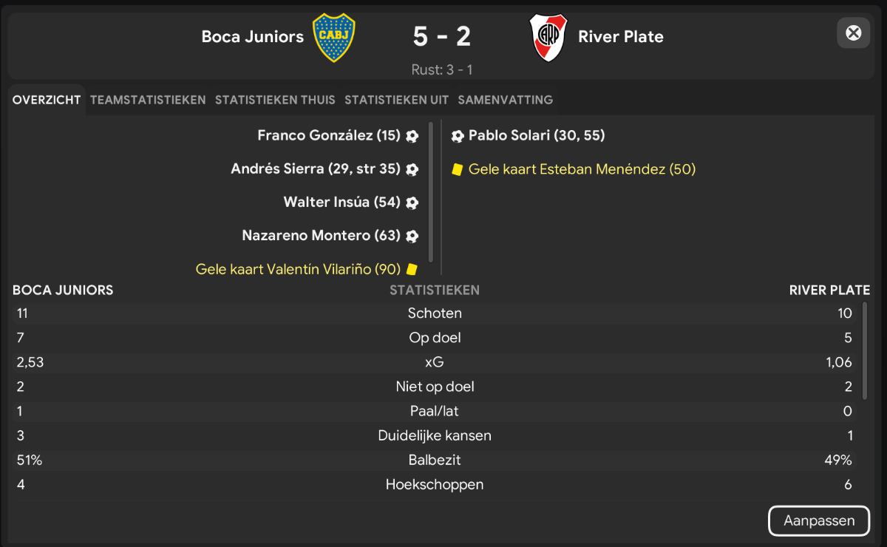Open the Teamstatistieken tab

(x=148, y=100)
